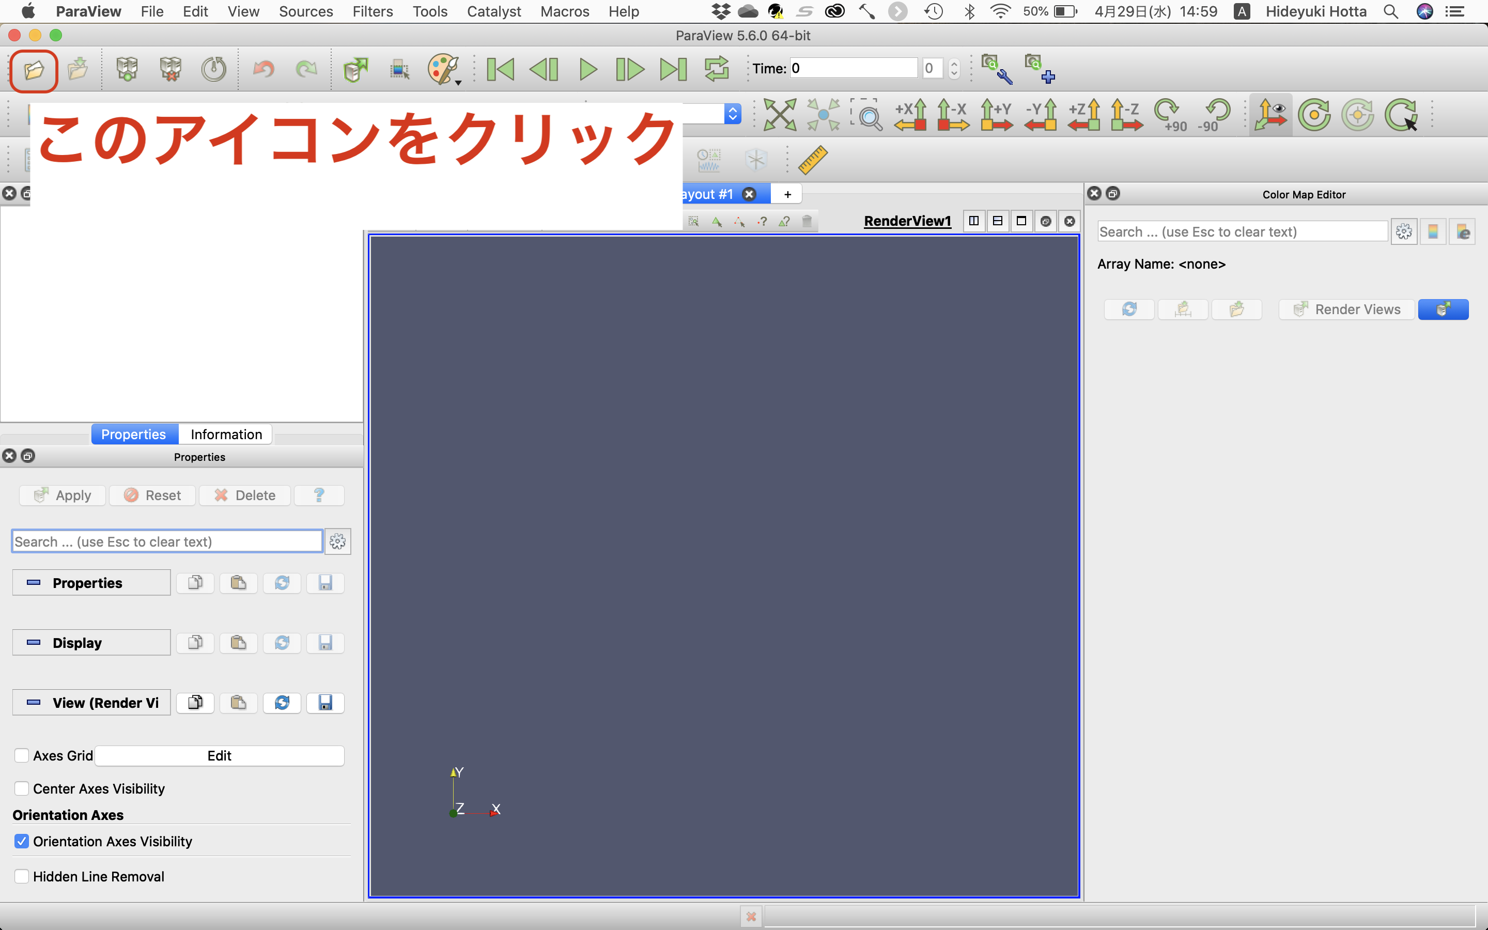The image size is (1488, 930).
Task: Play the animation
Action: tap(587, 69)
